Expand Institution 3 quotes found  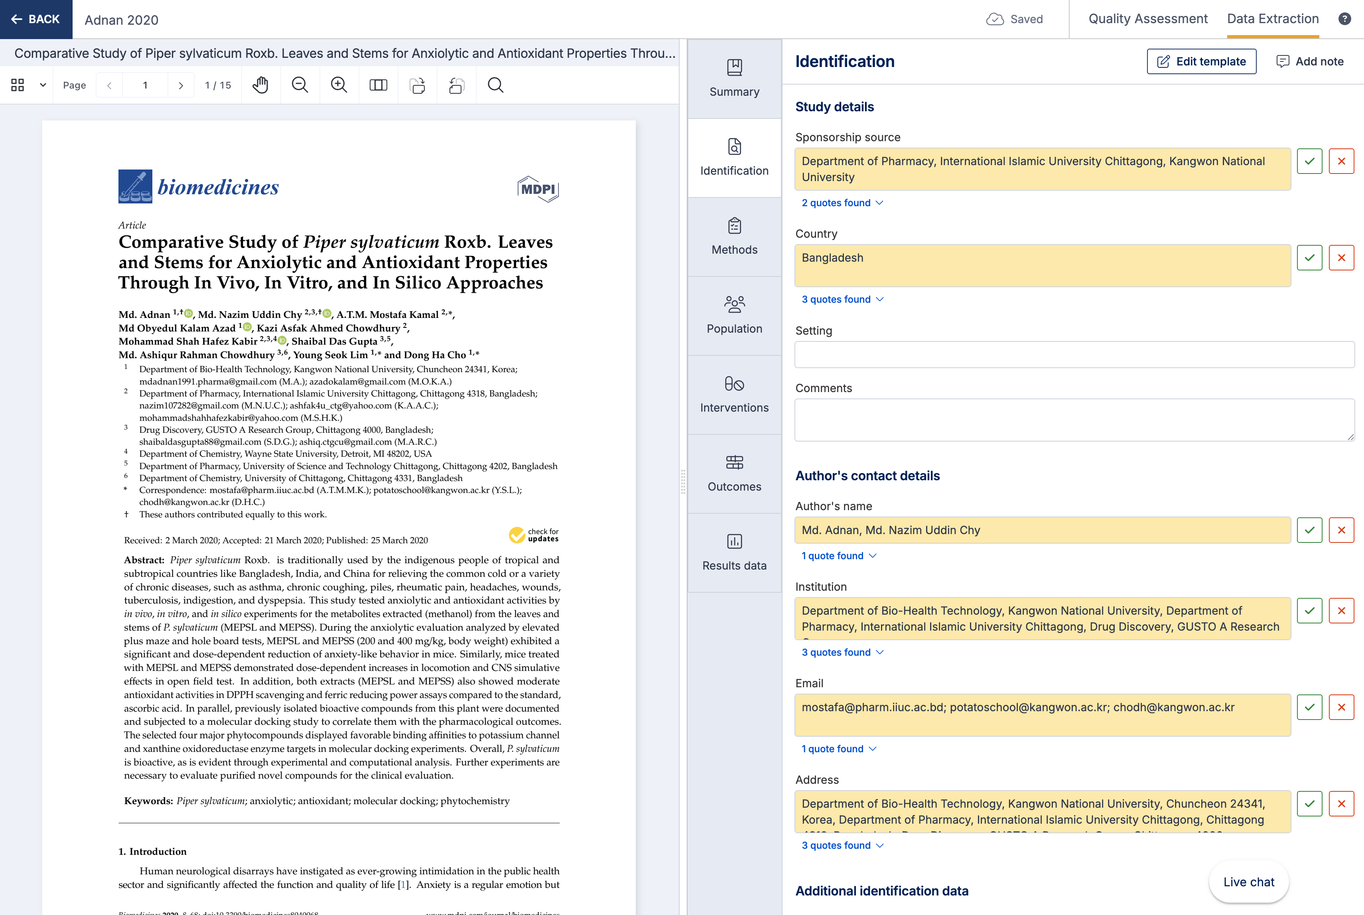point(842,653)
